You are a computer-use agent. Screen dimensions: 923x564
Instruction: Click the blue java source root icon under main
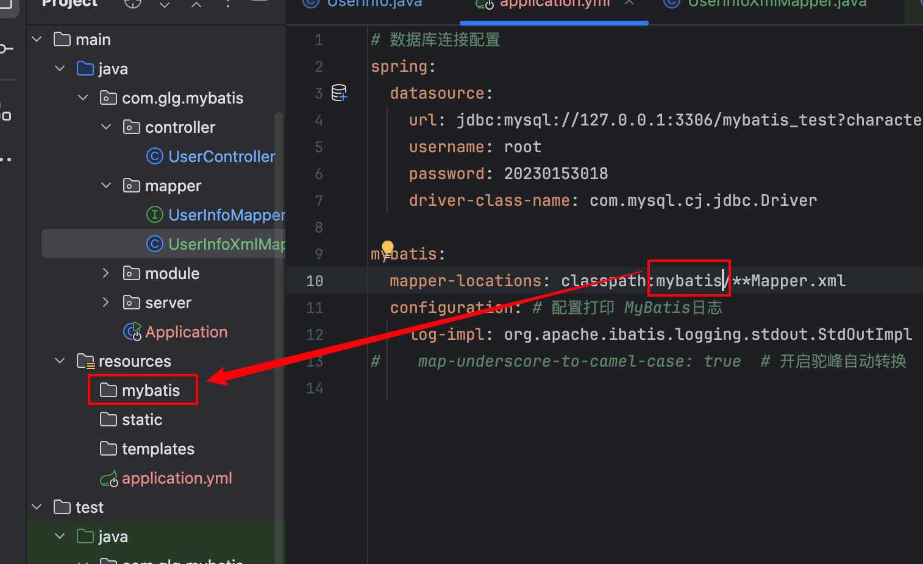(x=85, y=69)
